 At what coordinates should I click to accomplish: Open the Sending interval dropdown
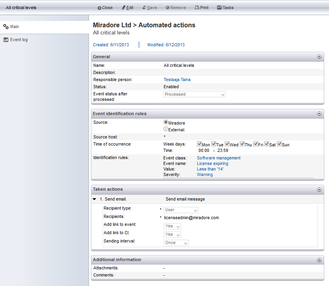(176, 243)
